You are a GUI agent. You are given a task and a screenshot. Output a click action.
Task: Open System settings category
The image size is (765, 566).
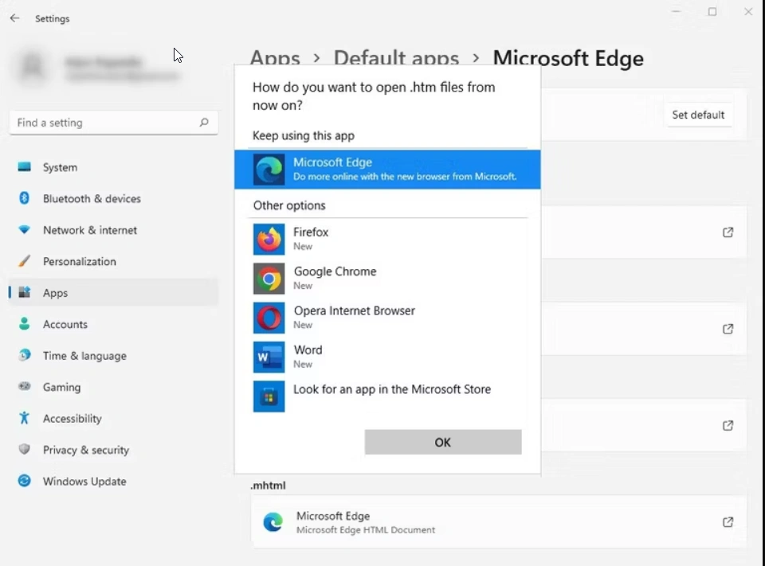(x=114, y=167)
